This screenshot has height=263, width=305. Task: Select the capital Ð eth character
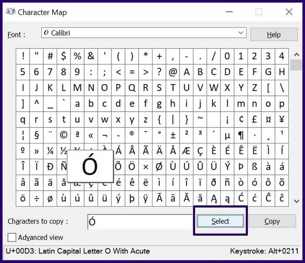[50, 167]
